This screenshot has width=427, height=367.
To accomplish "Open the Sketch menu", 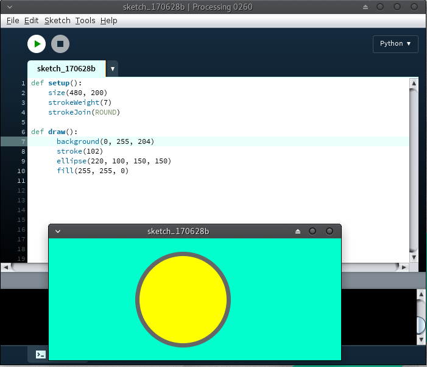I will click(57, 21).
